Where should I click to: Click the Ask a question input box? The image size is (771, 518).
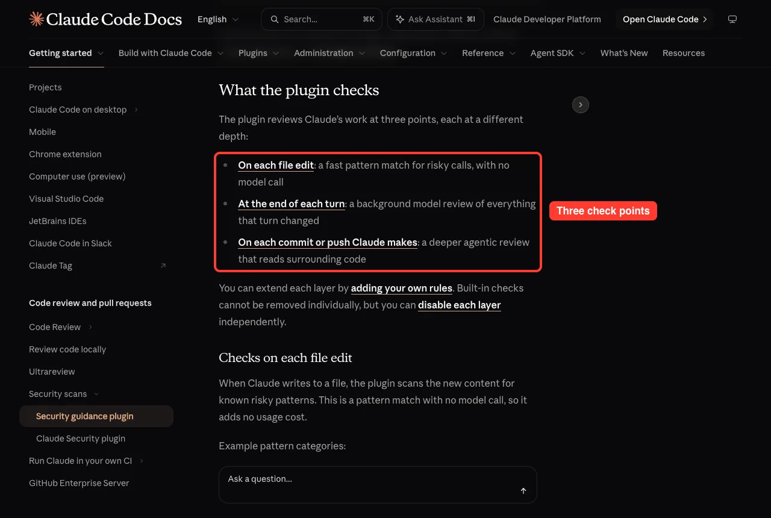(x=378, y=484)
